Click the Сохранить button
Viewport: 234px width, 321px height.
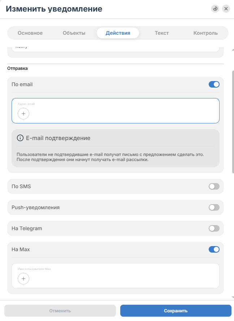pos(175,311)
